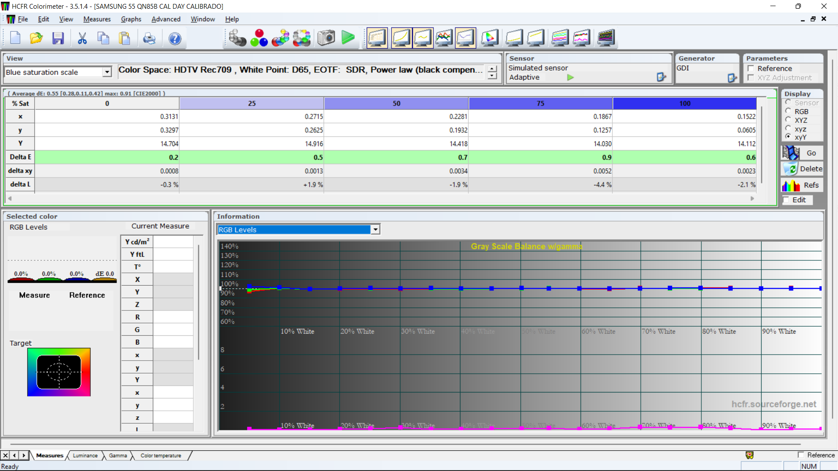
Task: Open the Graphs menu
Action: pos(131,19)
